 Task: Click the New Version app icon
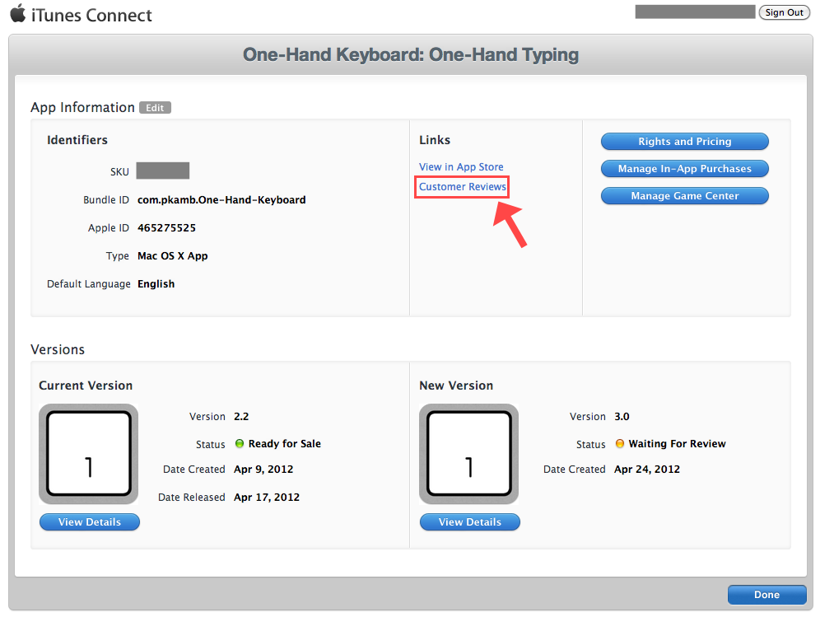[468, 454]
